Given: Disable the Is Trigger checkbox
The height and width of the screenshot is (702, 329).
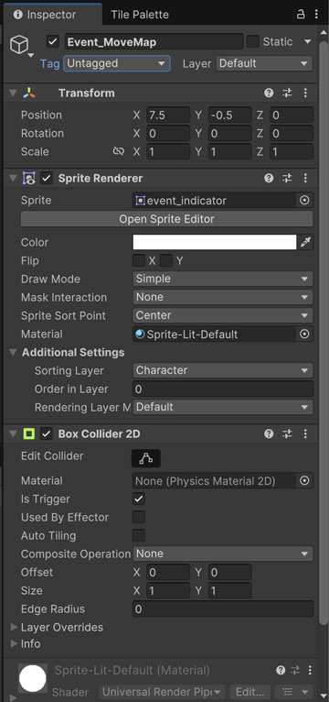Looking at the screenshot, I should (x=139, y=499).
